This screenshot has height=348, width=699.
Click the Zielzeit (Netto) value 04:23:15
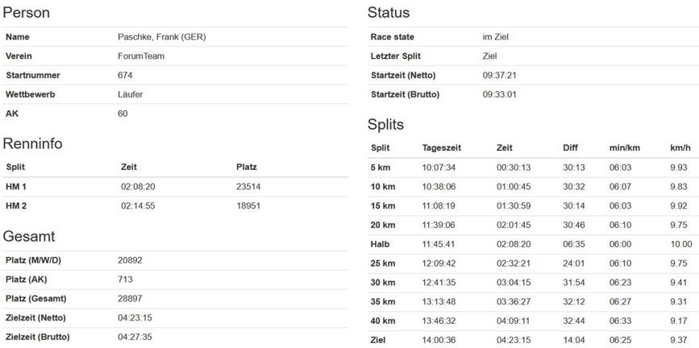(x=135, y=317)
